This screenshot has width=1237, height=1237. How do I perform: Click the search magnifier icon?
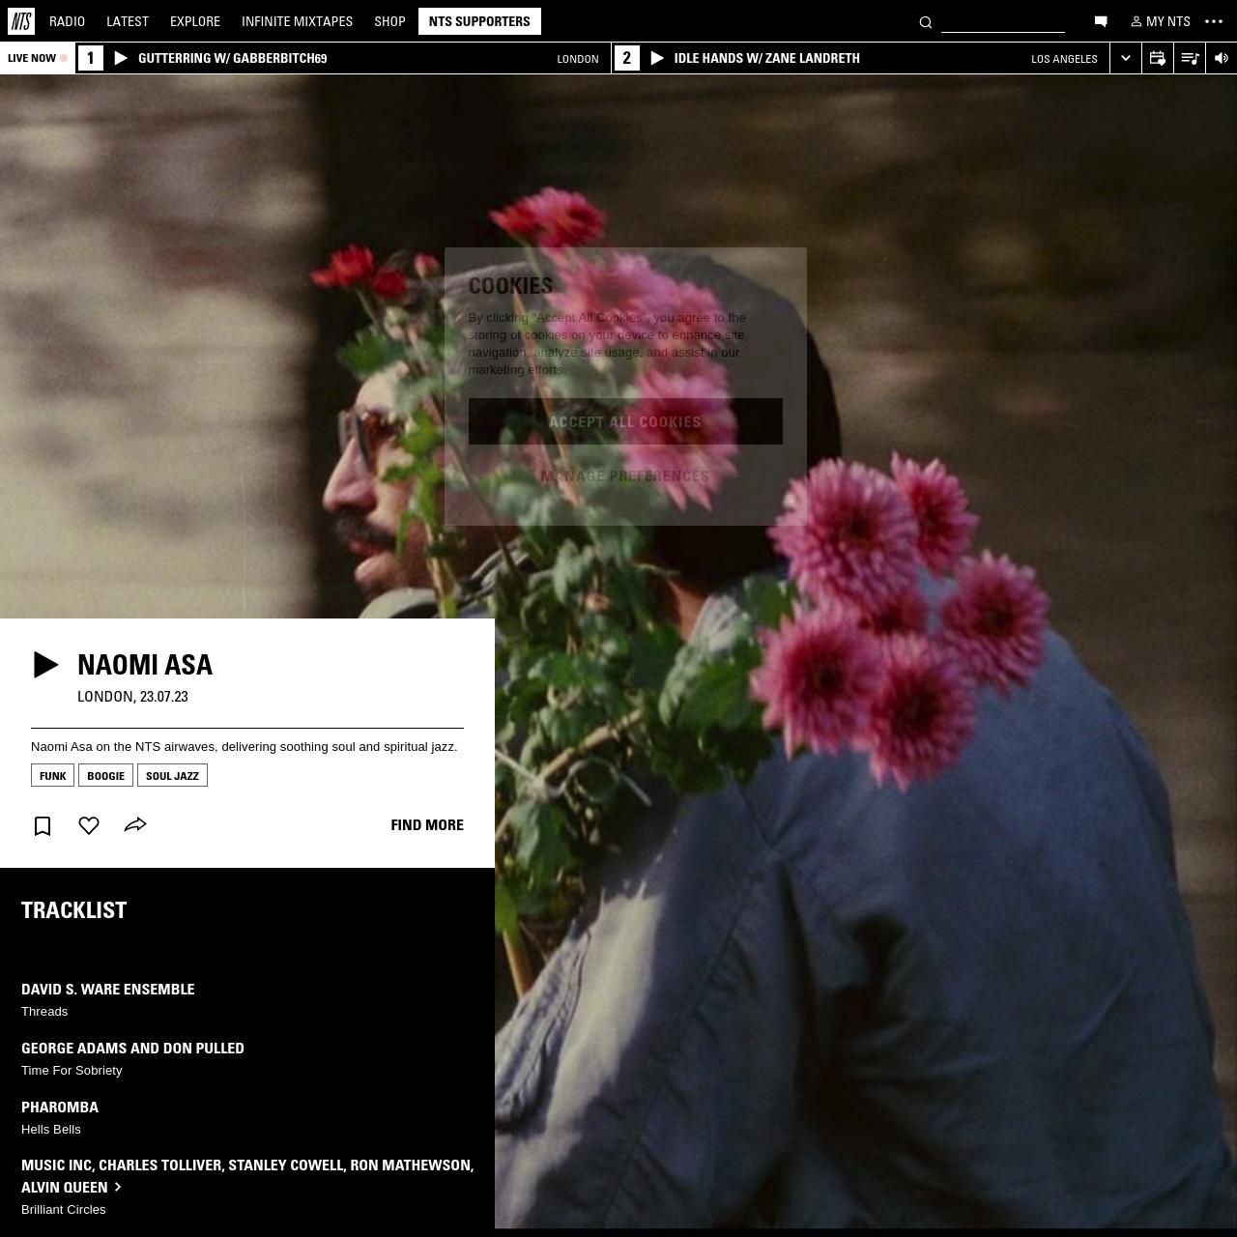pyautogui.click(x=926, y=22)
